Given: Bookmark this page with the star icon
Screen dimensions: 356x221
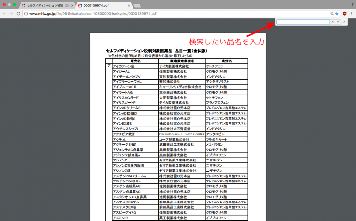Looking at the screenshot, I should [337, 14].
